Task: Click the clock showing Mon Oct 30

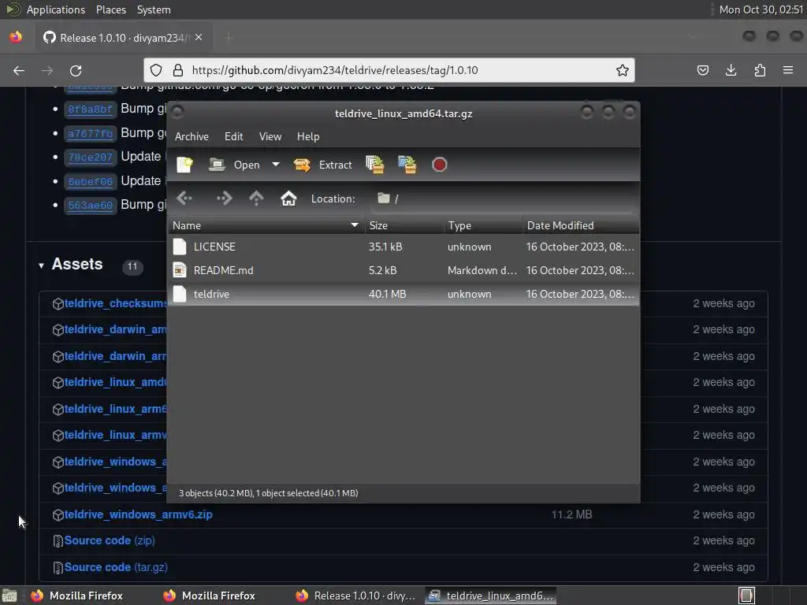Action: click(761, 9)
